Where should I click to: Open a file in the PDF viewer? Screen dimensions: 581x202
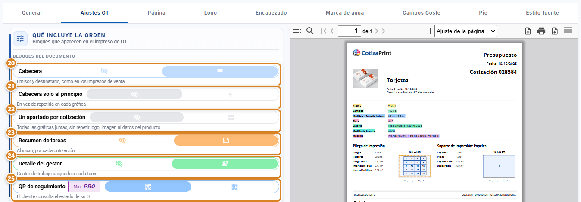tap(528, 31)
